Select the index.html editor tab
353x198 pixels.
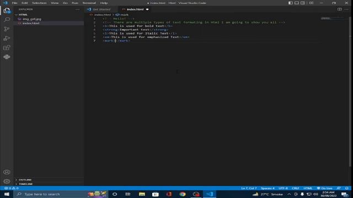pos(135,9)
